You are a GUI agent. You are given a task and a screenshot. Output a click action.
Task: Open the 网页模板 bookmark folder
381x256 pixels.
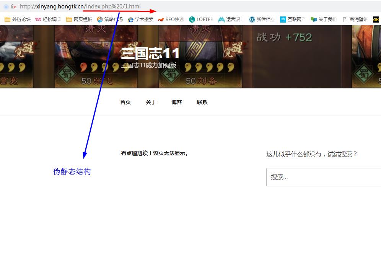click(x=79, y=20)
